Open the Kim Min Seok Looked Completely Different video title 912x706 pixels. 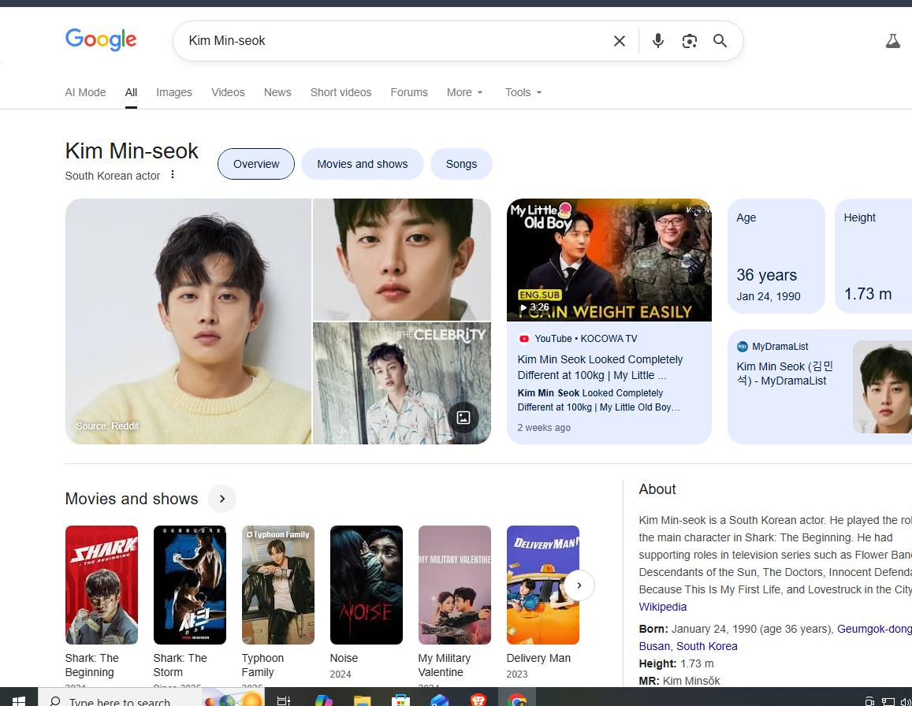pyautogui.click(x=600, y=367)
